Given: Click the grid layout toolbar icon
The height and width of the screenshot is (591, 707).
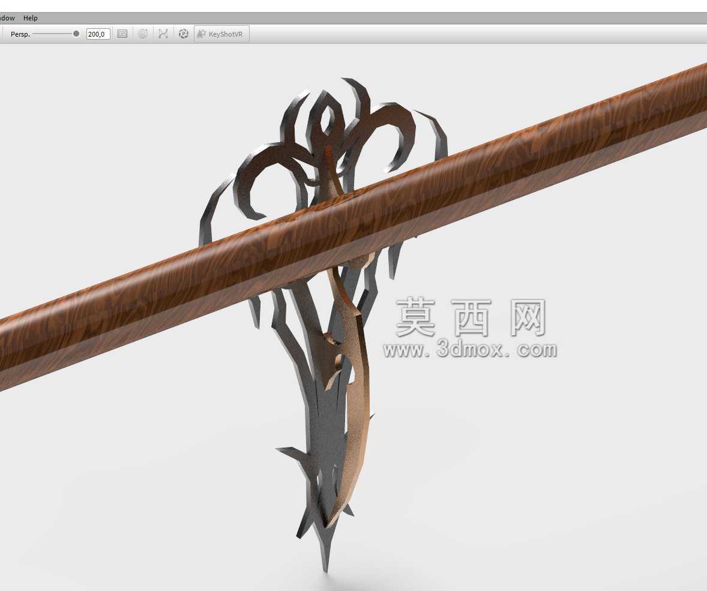Looking at the screenshot, I should pos(122,34).
